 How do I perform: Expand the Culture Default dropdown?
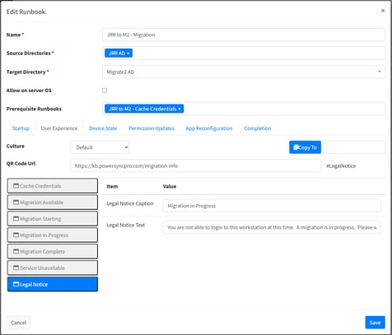(x=100, y=147)
